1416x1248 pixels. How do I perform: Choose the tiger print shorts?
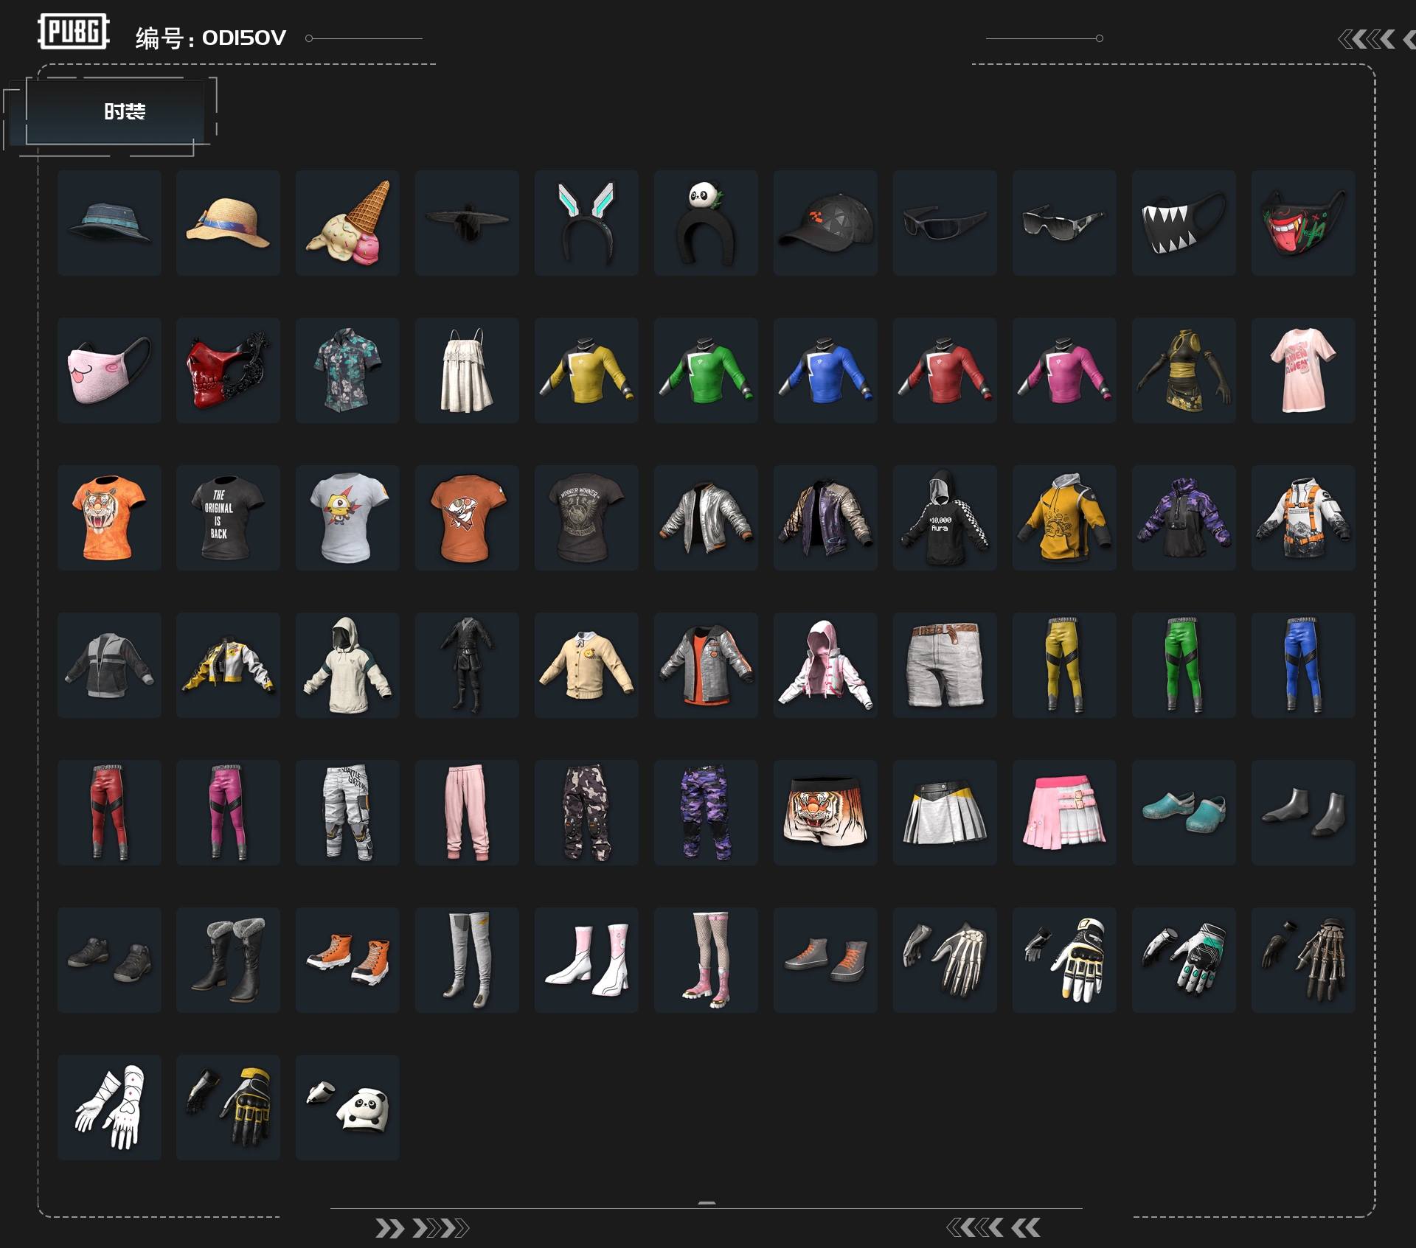coord(825,812)
